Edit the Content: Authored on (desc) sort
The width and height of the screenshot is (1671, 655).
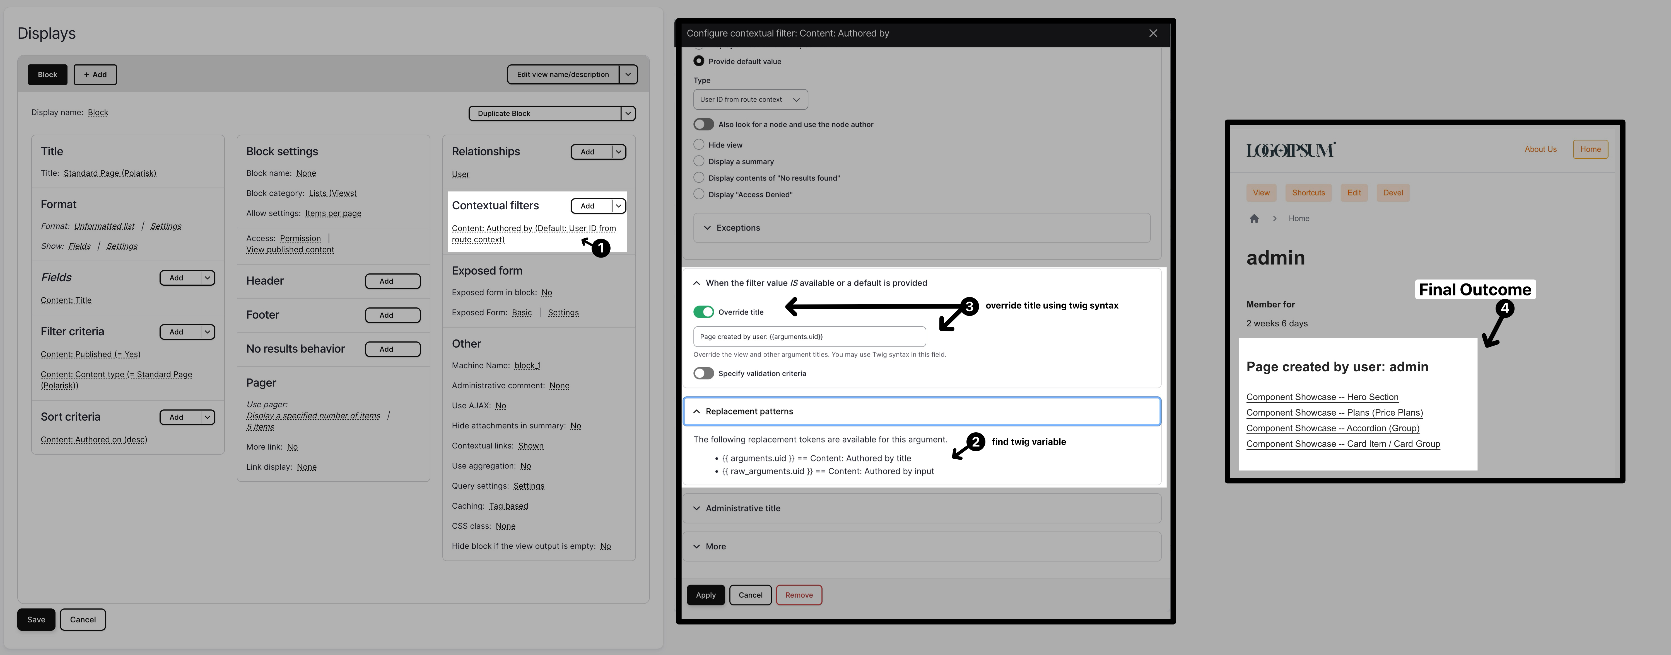94,440
